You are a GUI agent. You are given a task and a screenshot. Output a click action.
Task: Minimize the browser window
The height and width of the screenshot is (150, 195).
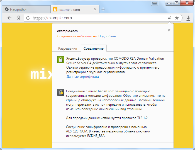pyautogui.click(x=169, y=3)
